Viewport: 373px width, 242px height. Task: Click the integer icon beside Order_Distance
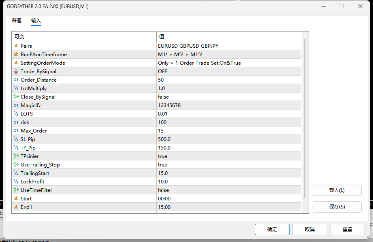coord(16,80)
